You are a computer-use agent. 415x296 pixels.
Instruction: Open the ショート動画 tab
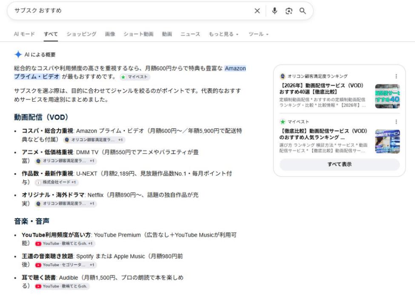coord(138,34)
